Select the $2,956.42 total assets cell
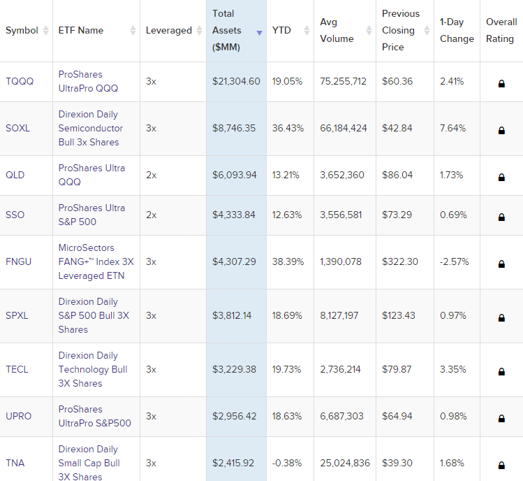 (235, 416)
